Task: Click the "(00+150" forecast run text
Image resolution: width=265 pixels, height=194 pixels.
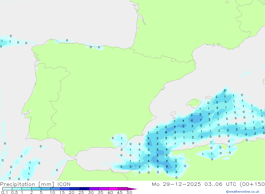Action: click(x=252, y=184)
